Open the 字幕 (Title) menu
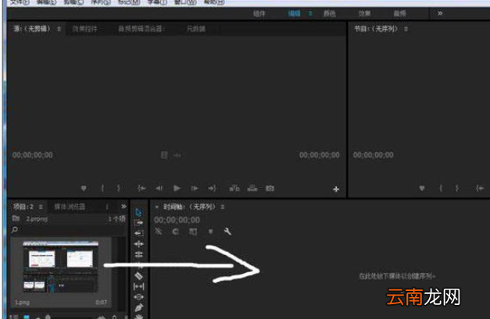 [157, 2]
